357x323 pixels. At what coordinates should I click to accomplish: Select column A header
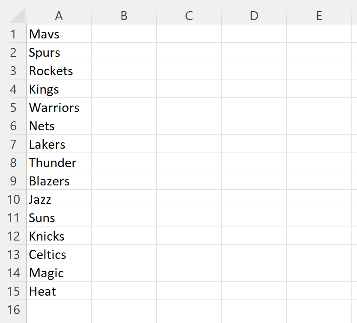(x=59, y=16)
